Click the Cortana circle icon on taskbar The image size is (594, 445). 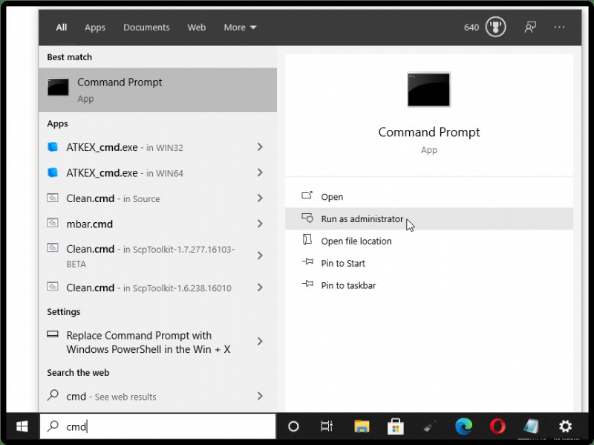tap(293, 426)
